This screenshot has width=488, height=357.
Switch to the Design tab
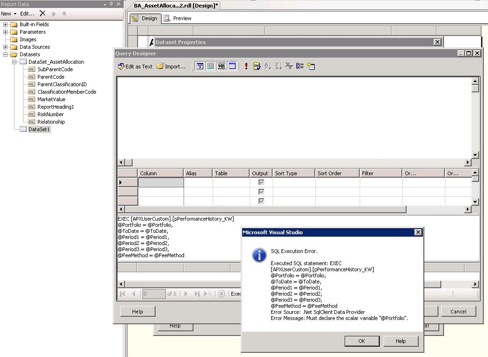pos(145,18)
